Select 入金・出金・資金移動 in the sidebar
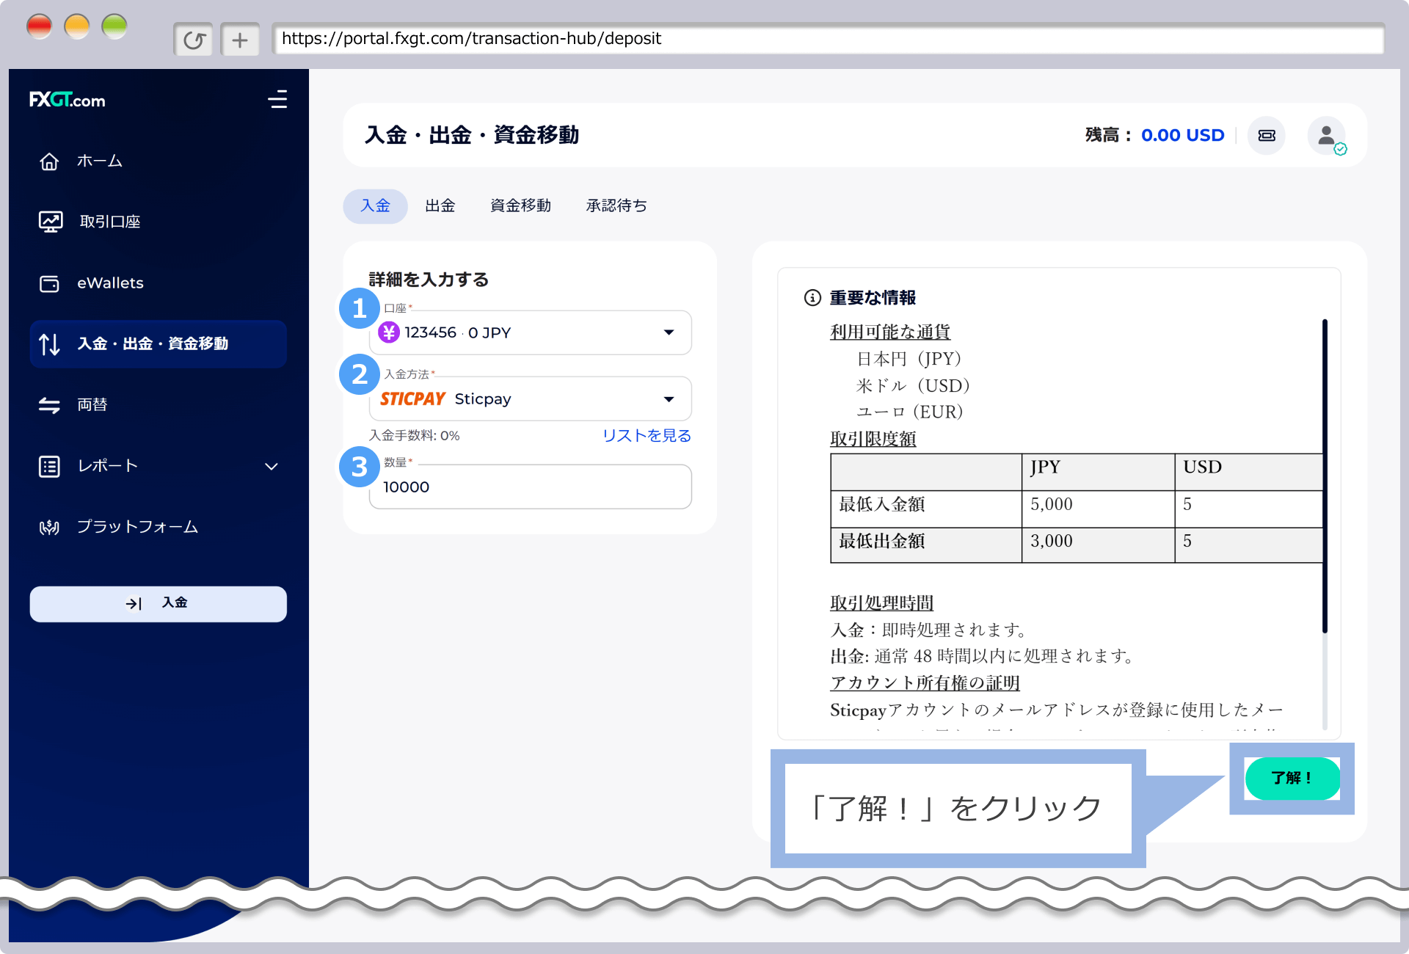The image size is (1409, 954). click(158, 343)
